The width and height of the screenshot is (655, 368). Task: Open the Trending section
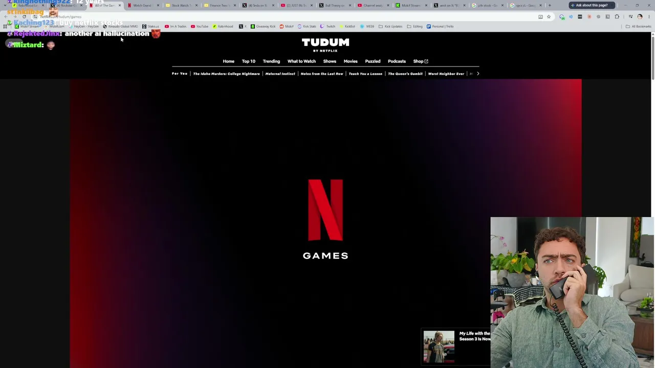[x=271, y=61]
